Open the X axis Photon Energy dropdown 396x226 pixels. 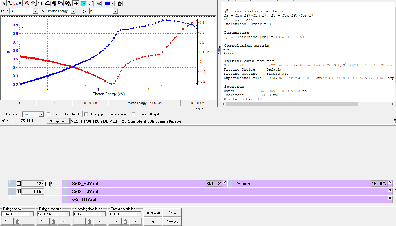73,11
